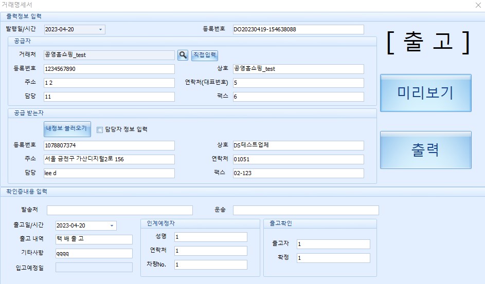Toggle the 담당자 정보 입력 checkbox

[x=100, y=129]
